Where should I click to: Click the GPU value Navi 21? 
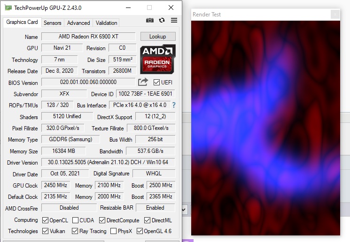coord(62,48)
